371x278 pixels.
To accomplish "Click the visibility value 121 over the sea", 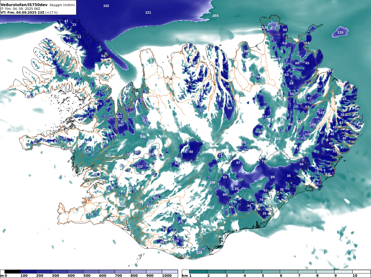I will pyautogui.click(x=148, y=12).
